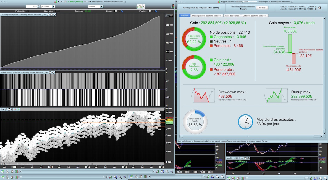
Task: Open settings wrench of Courbe gains&pertes panel
Action: (49, 14)
